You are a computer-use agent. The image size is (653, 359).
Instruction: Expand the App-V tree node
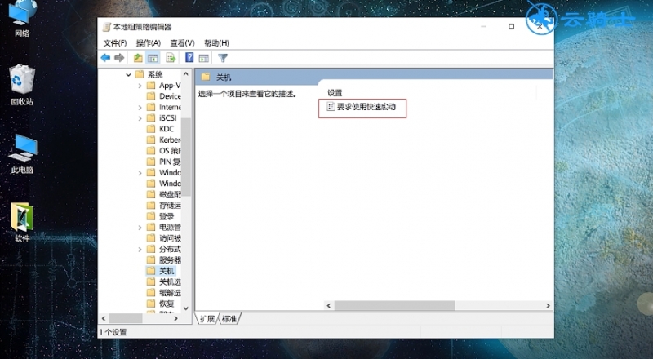pos(140,86)
